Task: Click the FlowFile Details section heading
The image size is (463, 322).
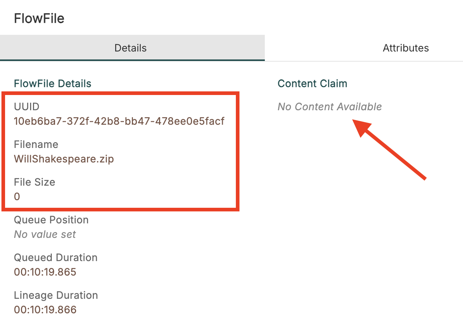Action: [x=53, y=83]
